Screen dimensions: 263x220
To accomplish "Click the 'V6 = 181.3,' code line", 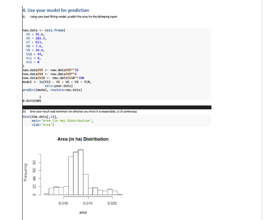I will click(x=36, y=39).
